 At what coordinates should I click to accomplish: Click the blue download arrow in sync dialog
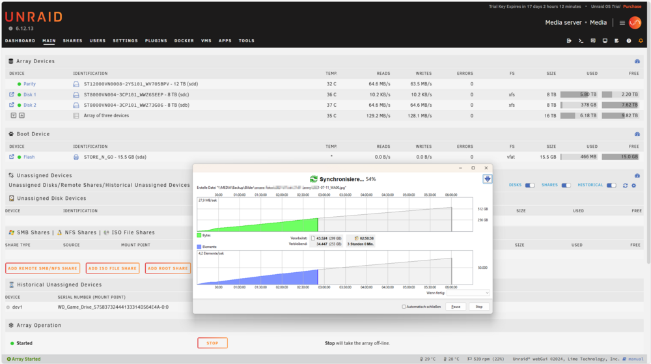coord(488,179)
